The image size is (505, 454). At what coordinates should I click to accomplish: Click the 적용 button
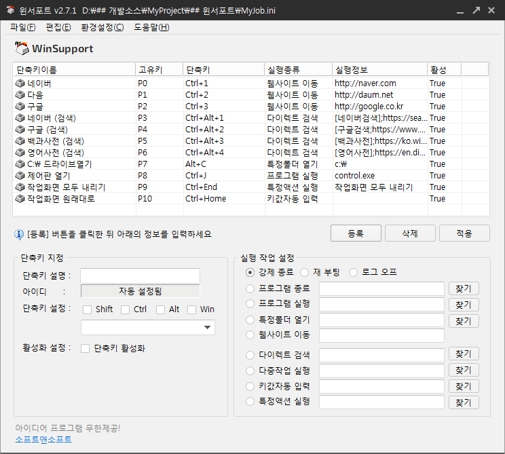464,233
